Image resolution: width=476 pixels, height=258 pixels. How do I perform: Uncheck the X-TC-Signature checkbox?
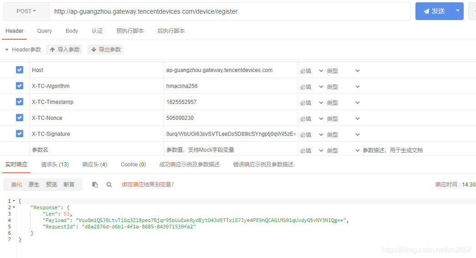[x=20, y=134]
